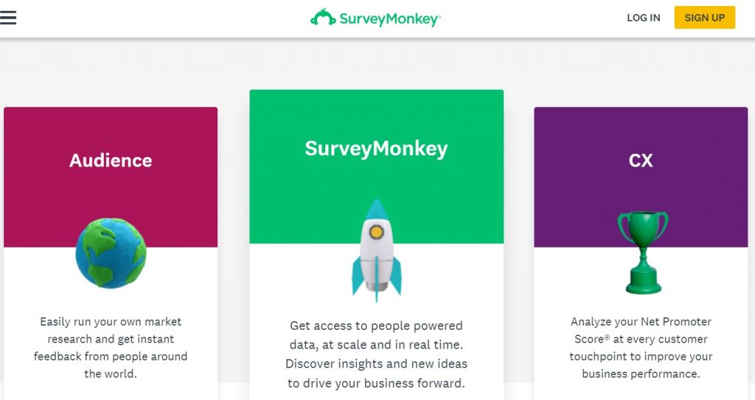The image size is (755, 400).
Task: Click the green trophy icon on CX card
Action: 643,253
